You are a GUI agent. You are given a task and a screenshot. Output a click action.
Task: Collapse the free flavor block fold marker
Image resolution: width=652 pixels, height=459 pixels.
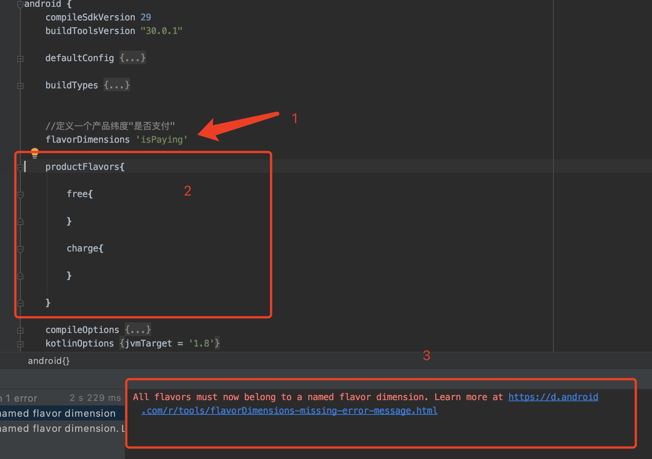[20, 194]
